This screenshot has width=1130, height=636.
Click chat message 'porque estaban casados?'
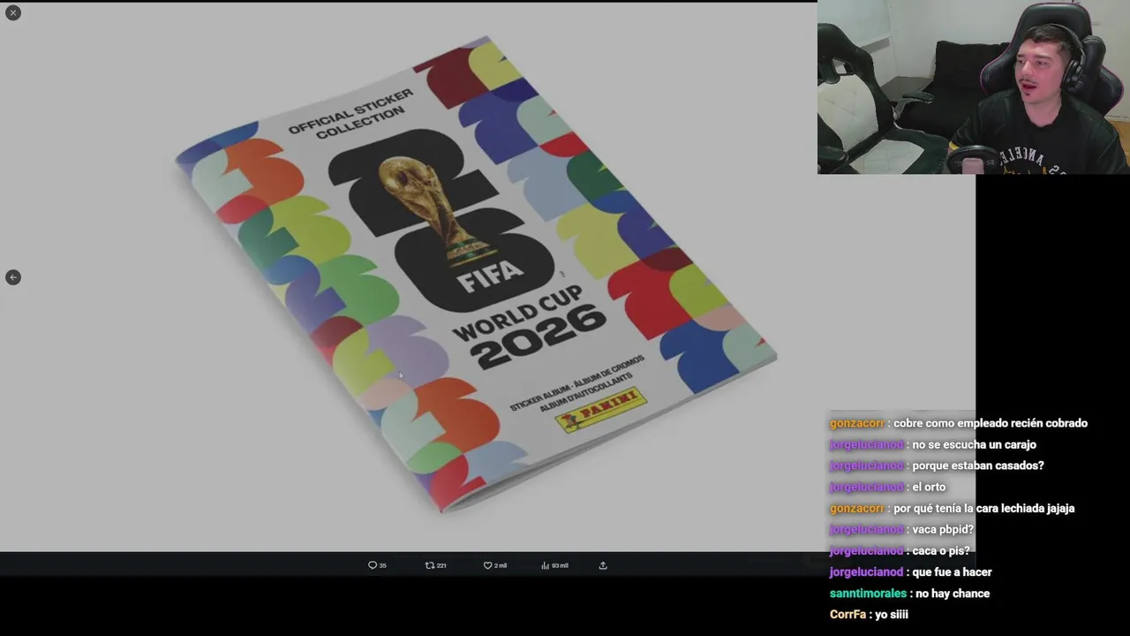(977, 466)
